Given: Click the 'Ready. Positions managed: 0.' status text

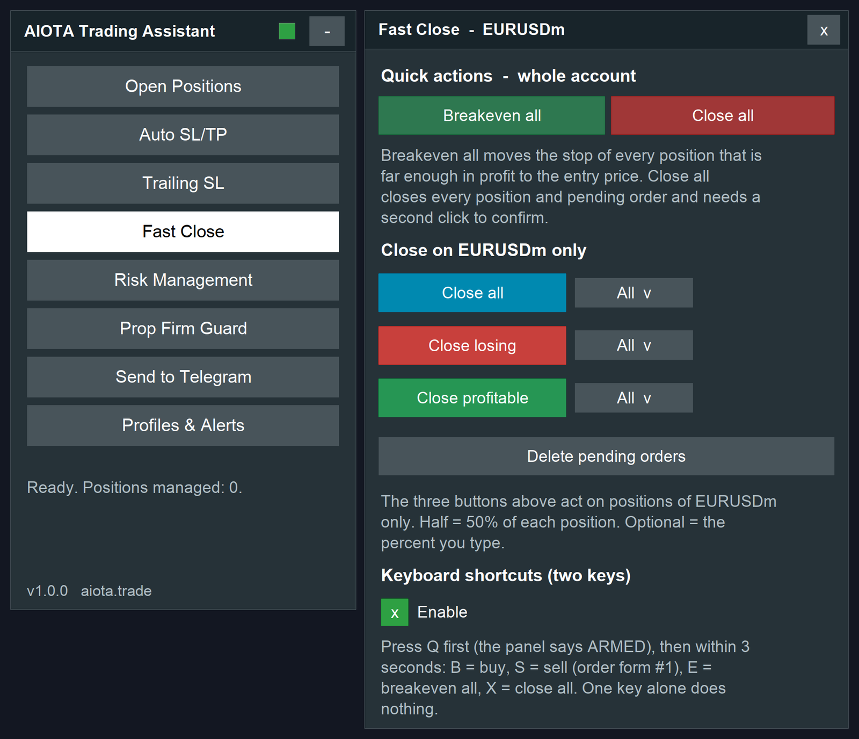Looking at the screenshot, I should pyautogui.click(x=135, y=488).
